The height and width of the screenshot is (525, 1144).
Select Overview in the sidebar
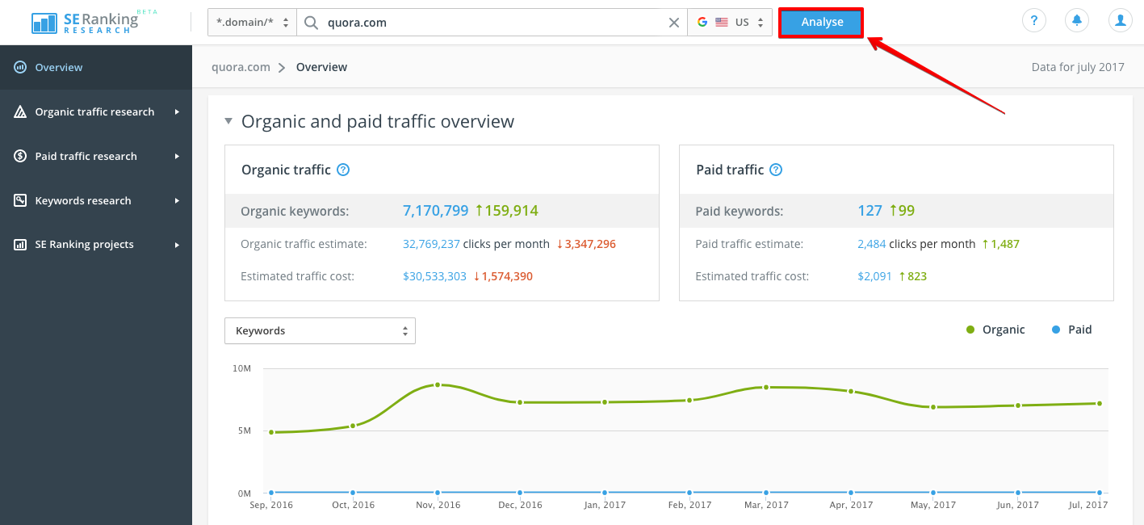[96, 67]
